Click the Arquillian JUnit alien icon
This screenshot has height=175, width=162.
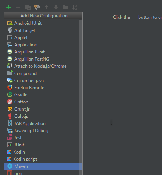click(x=10, y=52)
